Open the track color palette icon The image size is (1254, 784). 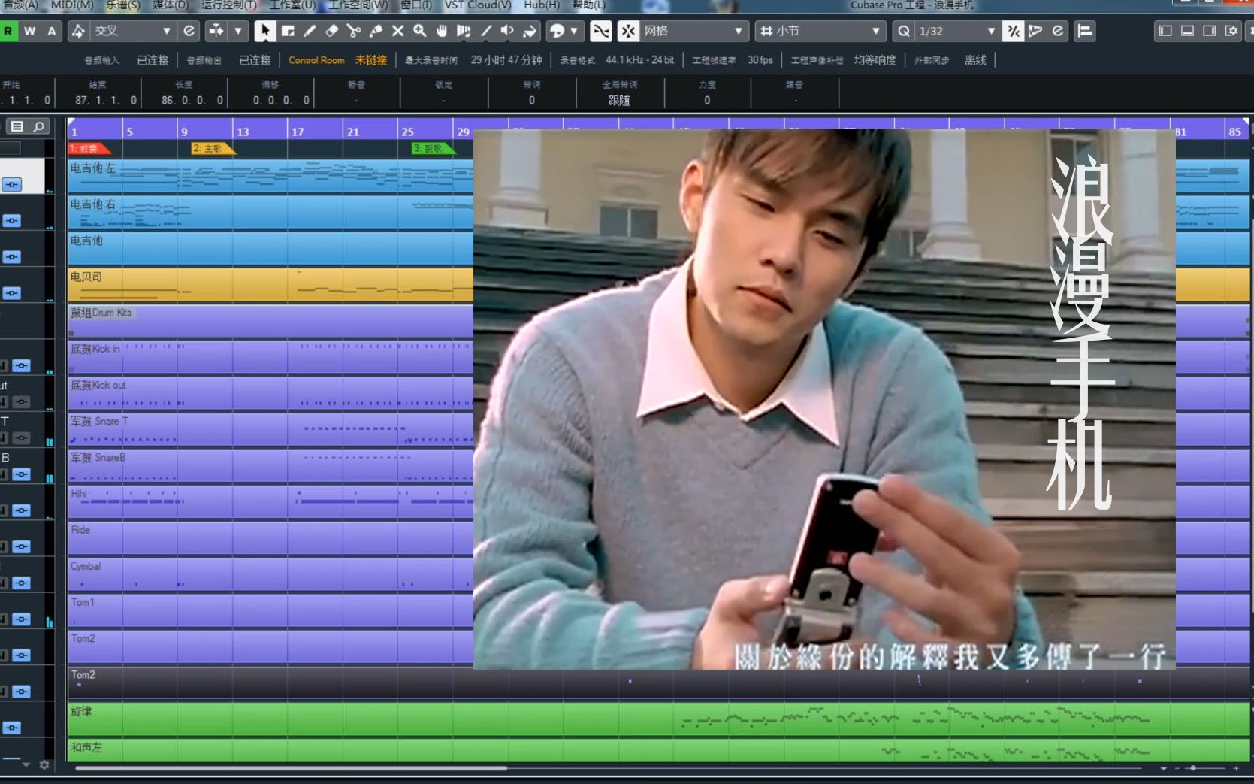[558, 31]
